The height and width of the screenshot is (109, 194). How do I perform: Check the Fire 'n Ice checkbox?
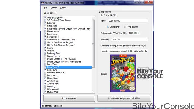pyautogui.click(x=45, y=75)
